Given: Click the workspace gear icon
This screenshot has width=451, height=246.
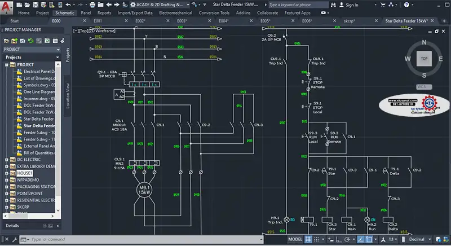Looking at the screenshot, I should [133, 5].
